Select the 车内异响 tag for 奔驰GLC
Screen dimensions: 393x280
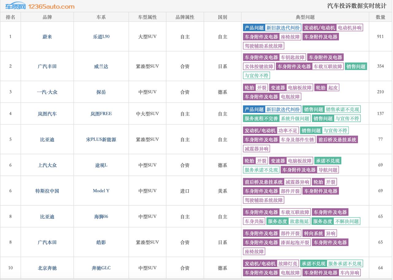(x=349, y=273)
